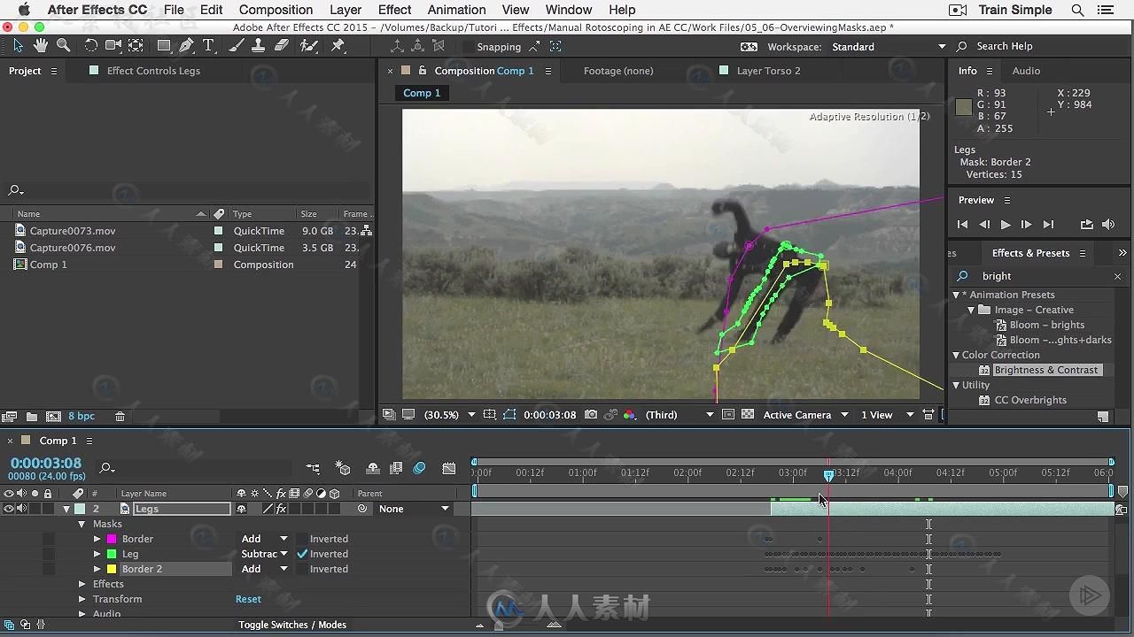Hide the Legs layer video eye

point(9,509)
